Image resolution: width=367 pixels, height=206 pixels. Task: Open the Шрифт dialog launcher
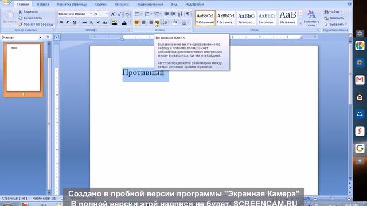(129, 30)
